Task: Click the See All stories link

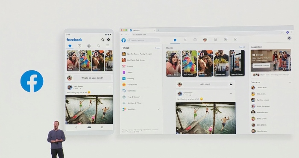Action: 242,47
